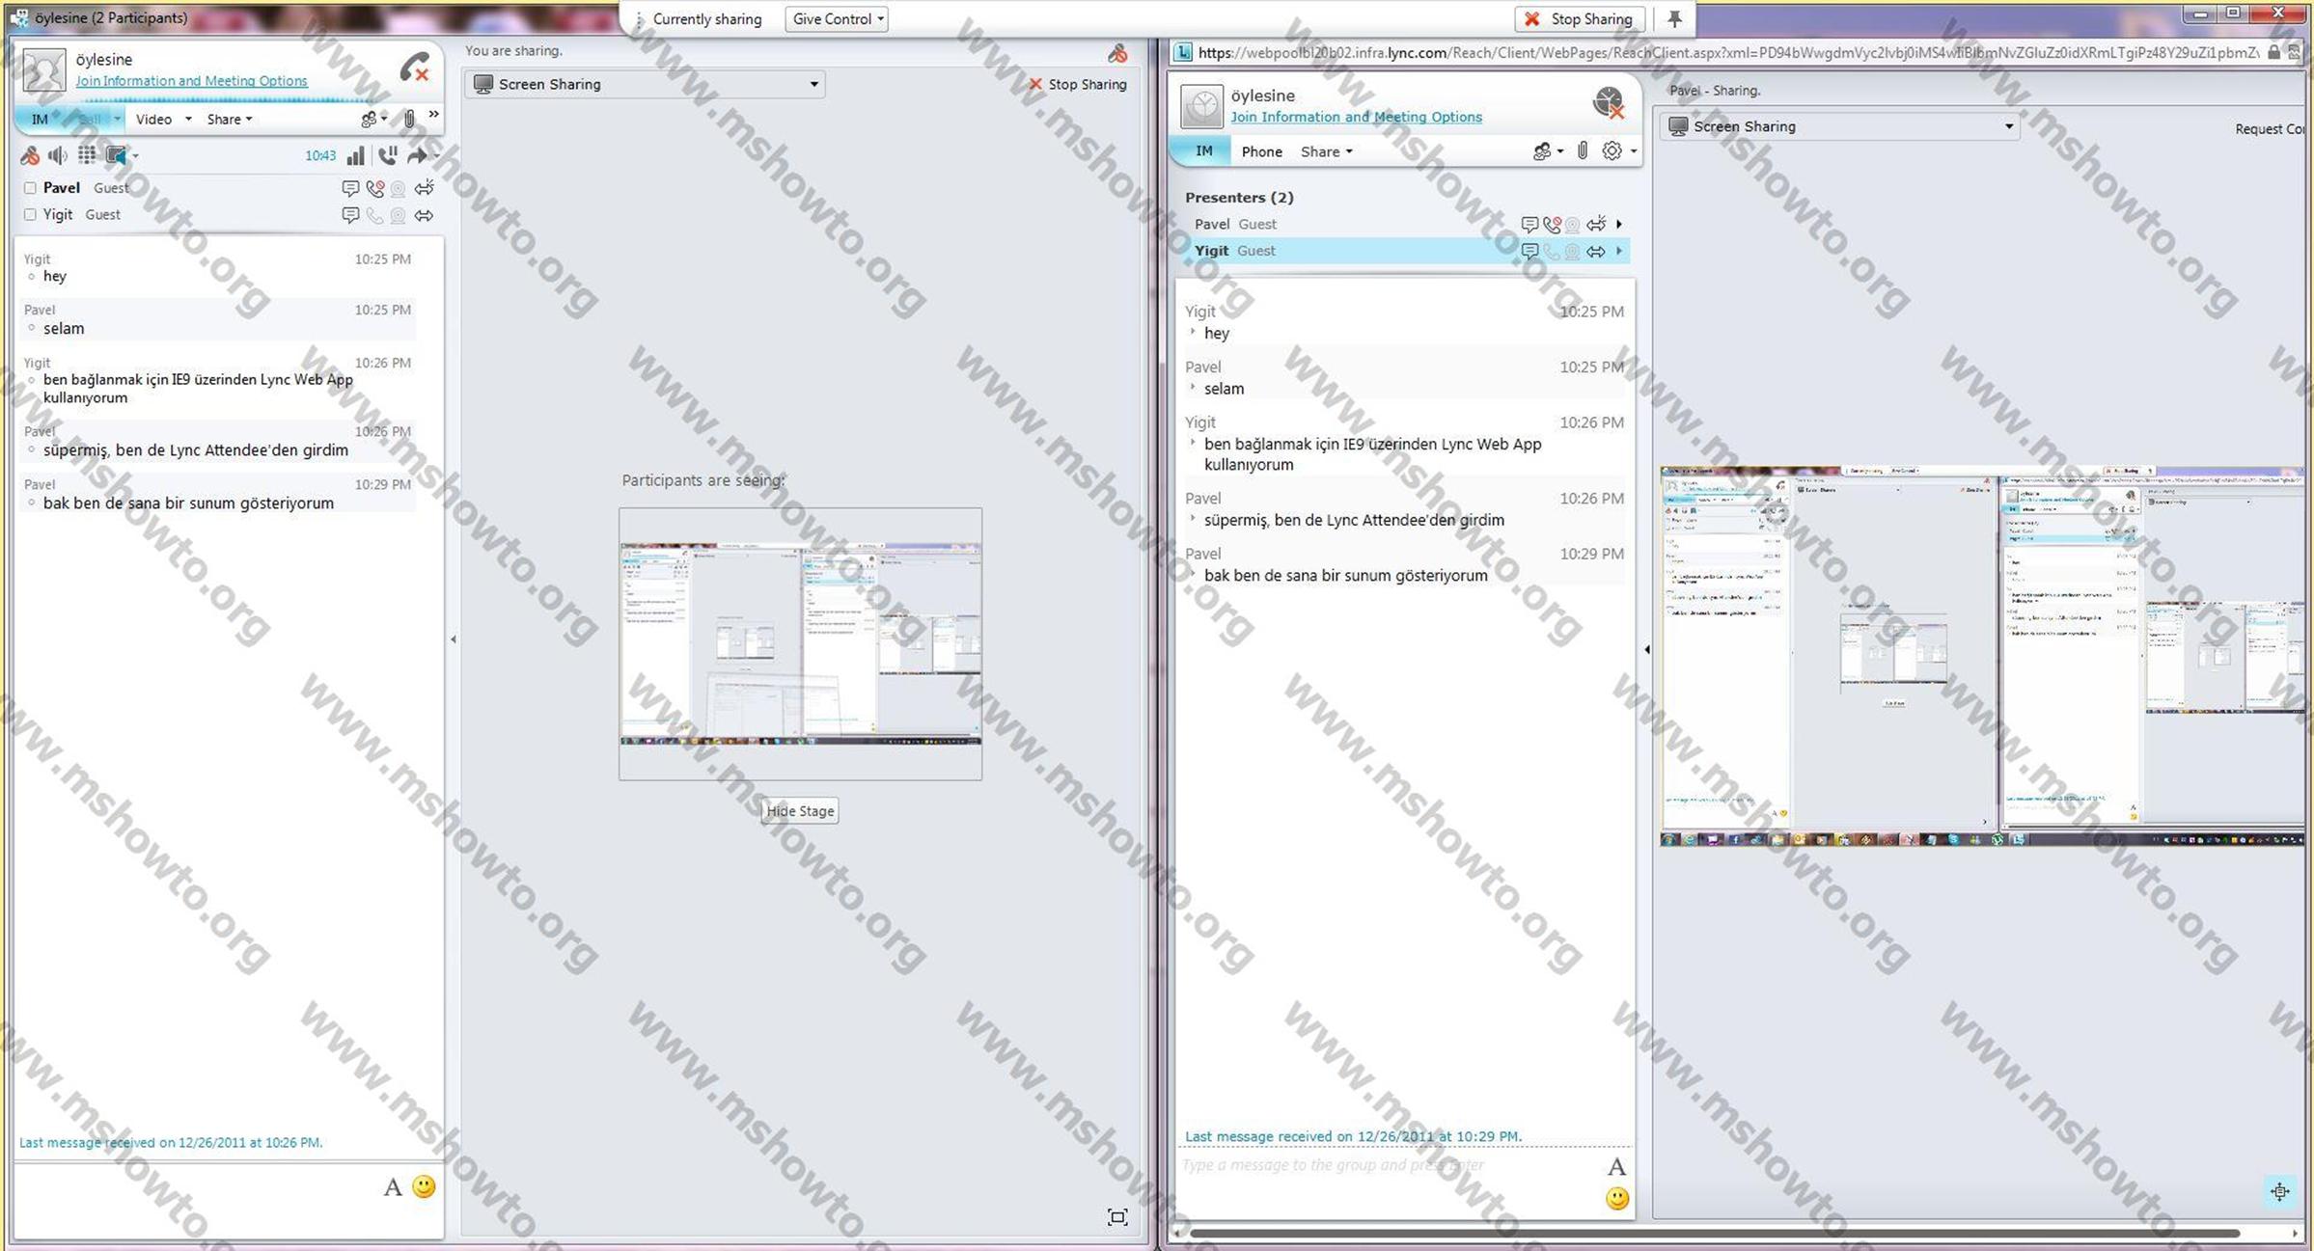
Task: Collapse the Attendee conversation pane arrow
Action: click(x=454, y=639)
